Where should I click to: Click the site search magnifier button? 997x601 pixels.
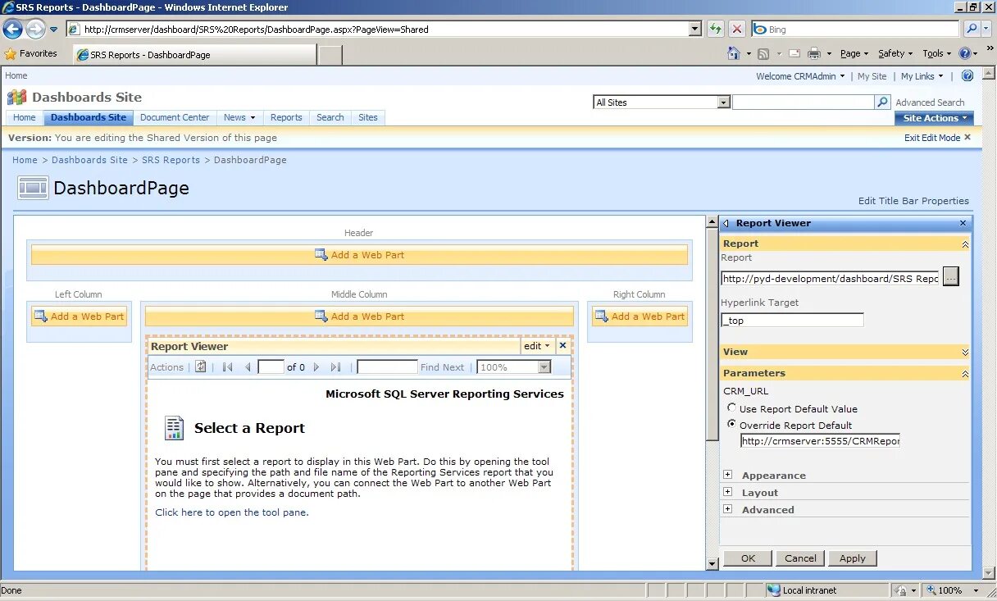click(x=883, y=102)
